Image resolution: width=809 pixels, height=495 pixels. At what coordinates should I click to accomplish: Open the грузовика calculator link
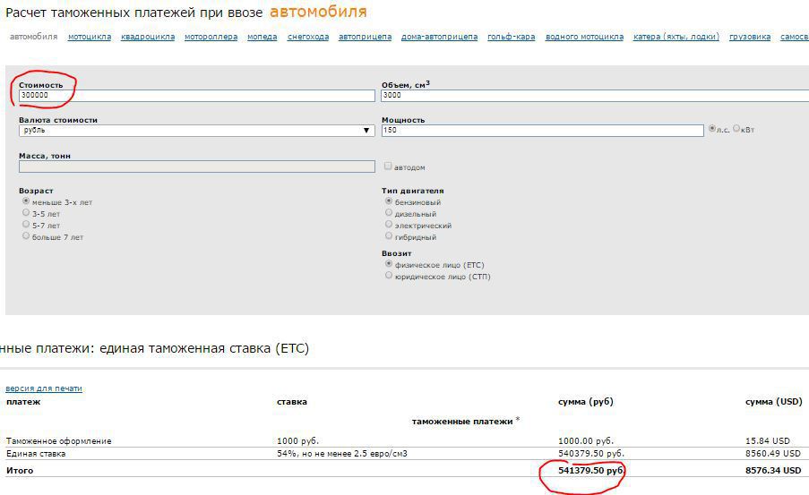point(750,38)
